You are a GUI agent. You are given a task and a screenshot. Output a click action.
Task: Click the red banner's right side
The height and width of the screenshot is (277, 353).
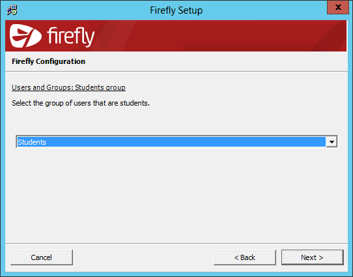pos(270,36)
